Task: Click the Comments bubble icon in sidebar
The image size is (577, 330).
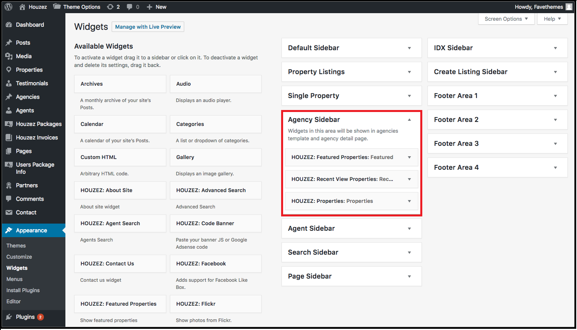Action: click(9, 199)
